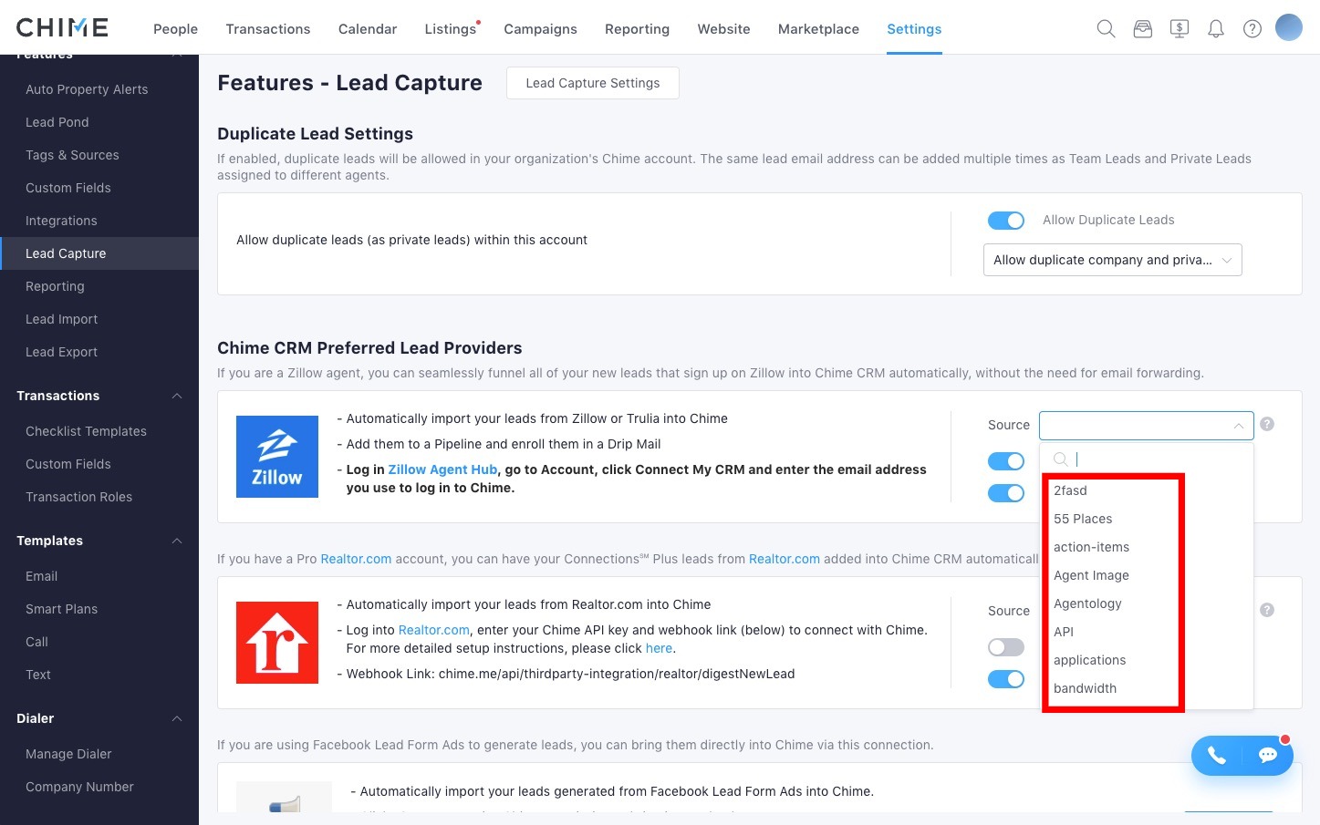
Task: Open the Realtor.com link in Log into step
Action: [433, 630]
